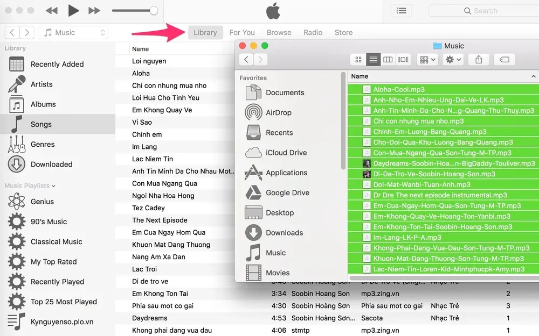Enable icon view in the Finder window

(359, 59)
